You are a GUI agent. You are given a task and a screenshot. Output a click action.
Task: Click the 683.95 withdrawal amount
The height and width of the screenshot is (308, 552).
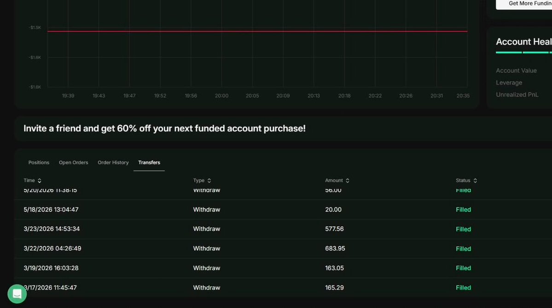coord(335,249)
